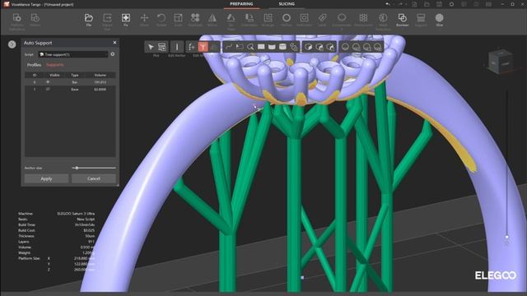
Task: Select the 'Bar' type cell
Action: click(x=75, y=82)
